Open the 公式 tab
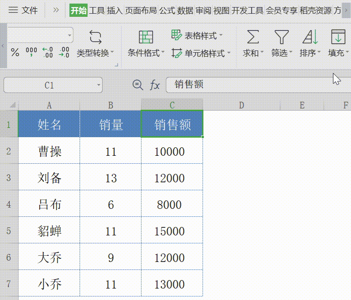 click(x=167, y=10)
